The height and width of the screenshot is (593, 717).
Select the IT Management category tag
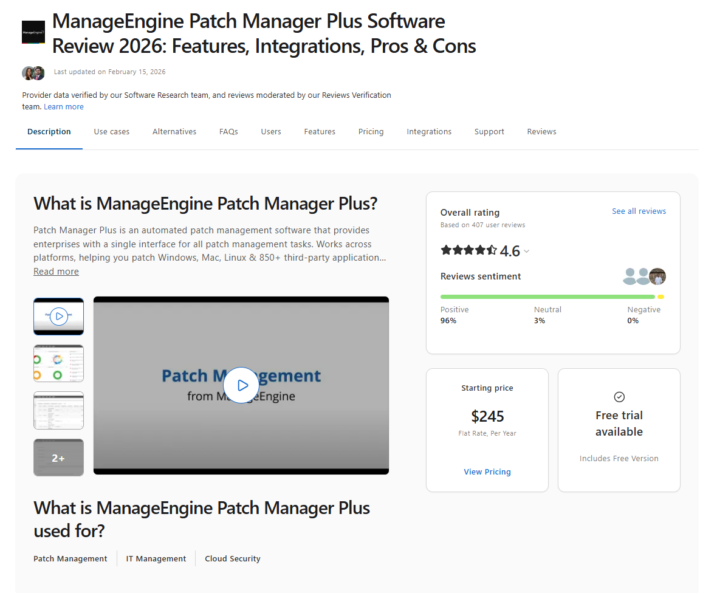click(x=156, y=559)
